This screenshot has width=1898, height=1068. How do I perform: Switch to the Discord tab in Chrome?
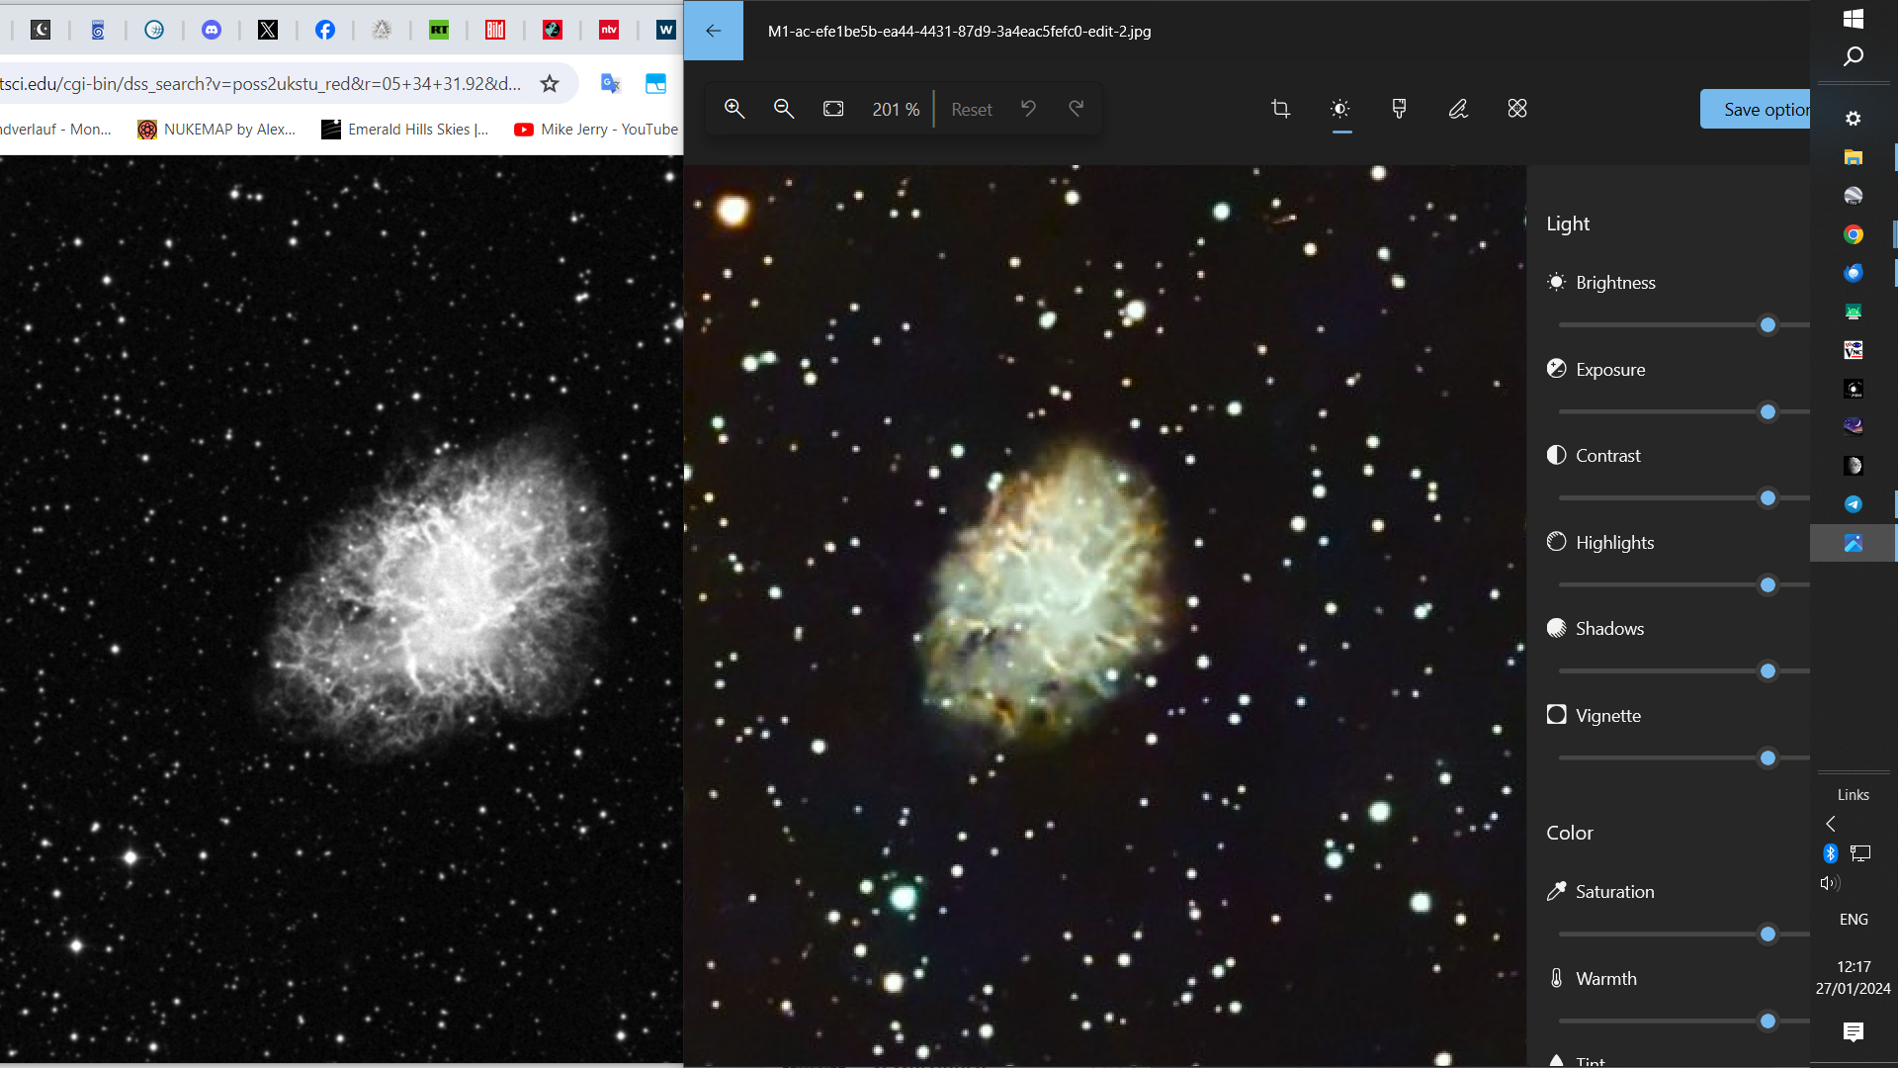(x=212, y=30)
